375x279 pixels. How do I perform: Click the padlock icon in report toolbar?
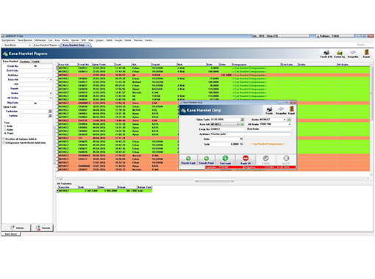click(340, 53)
